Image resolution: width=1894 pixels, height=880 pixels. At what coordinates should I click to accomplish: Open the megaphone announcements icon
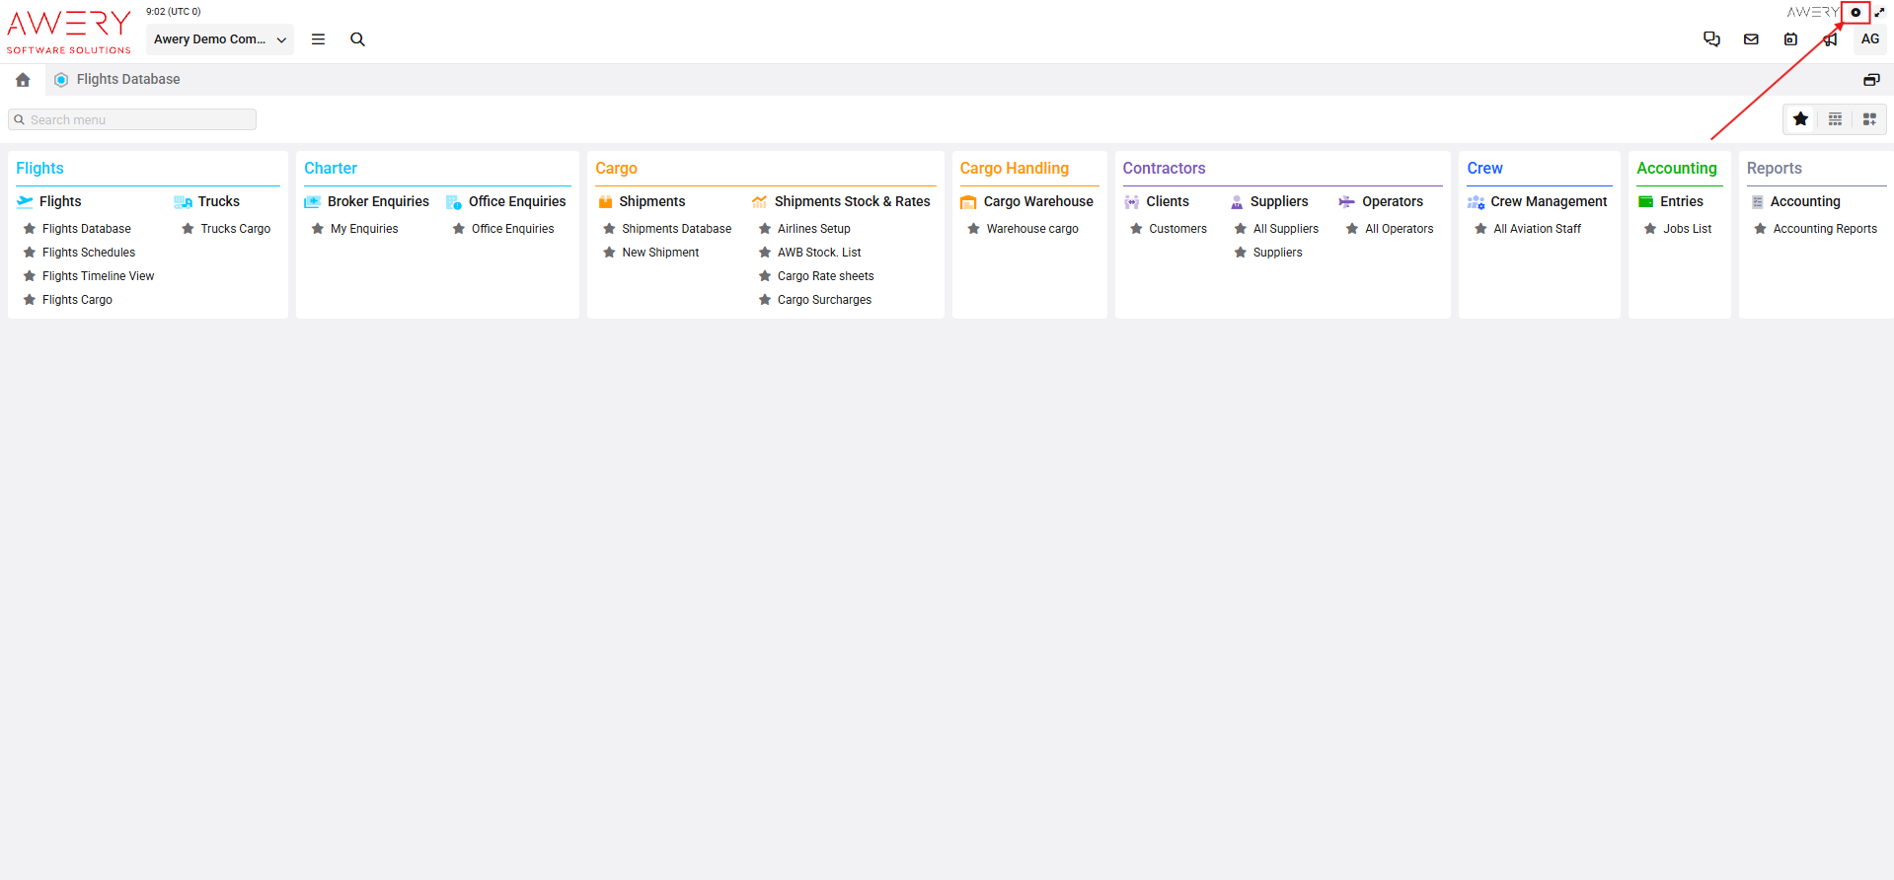[1830, 39]
